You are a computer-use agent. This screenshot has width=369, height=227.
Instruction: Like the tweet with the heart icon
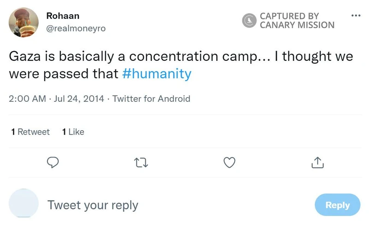tap(229, 162)
